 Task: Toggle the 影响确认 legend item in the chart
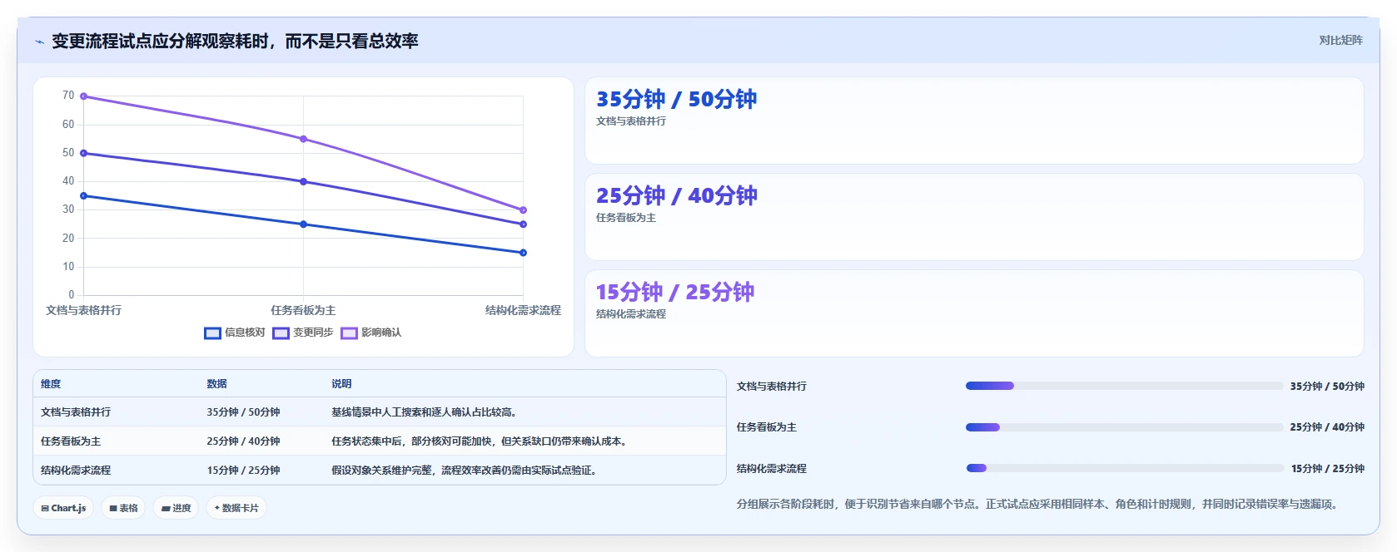[371, 333]
